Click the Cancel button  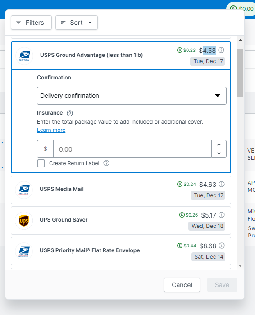click(x=182, y=285)
